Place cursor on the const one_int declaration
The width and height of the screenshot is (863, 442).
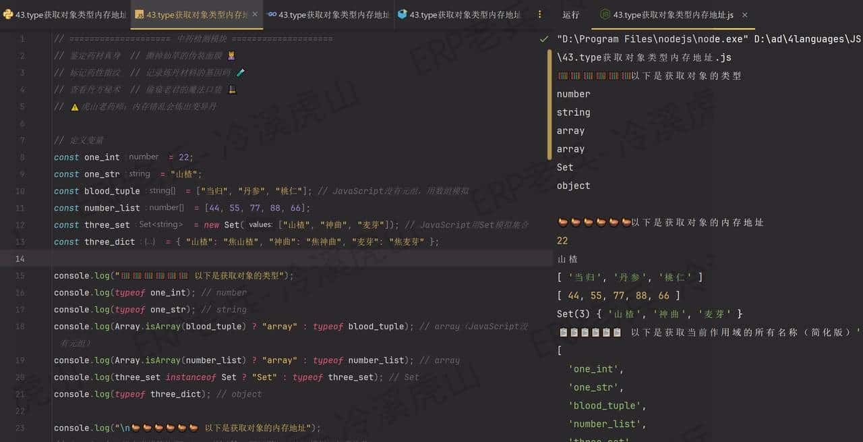(x=101, y=157)
